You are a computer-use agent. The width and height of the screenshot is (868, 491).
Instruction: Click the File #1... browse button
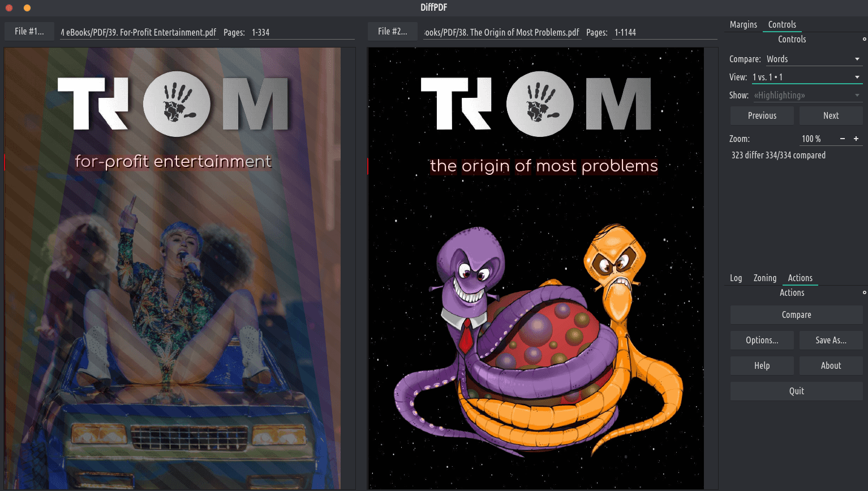(29, 32)
